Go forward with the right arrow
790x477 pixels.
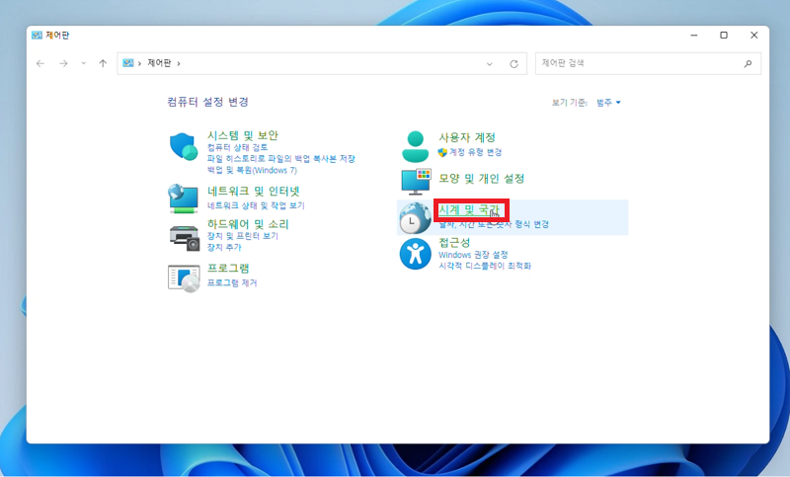tap(63, 63)
